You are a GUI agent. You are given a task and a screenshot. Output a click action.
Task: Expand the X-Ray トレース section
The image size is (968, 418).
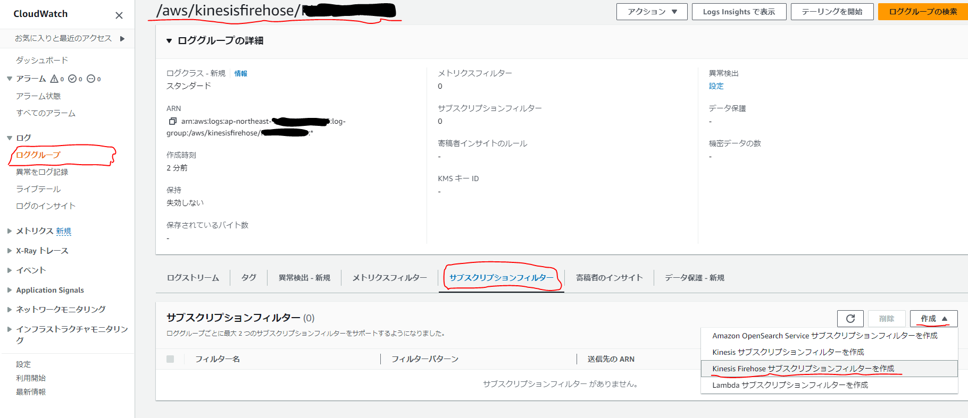(10, 251)
